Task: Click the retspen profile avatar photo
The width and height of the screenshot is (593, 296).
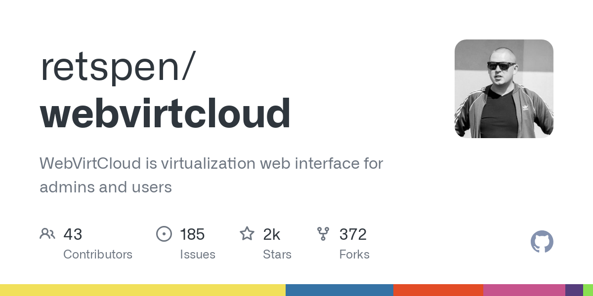Action: [x=504, y=89]
